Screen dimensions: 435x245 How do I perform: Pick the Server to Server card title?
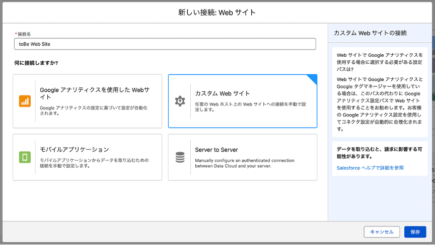click(x=216, y=150)
